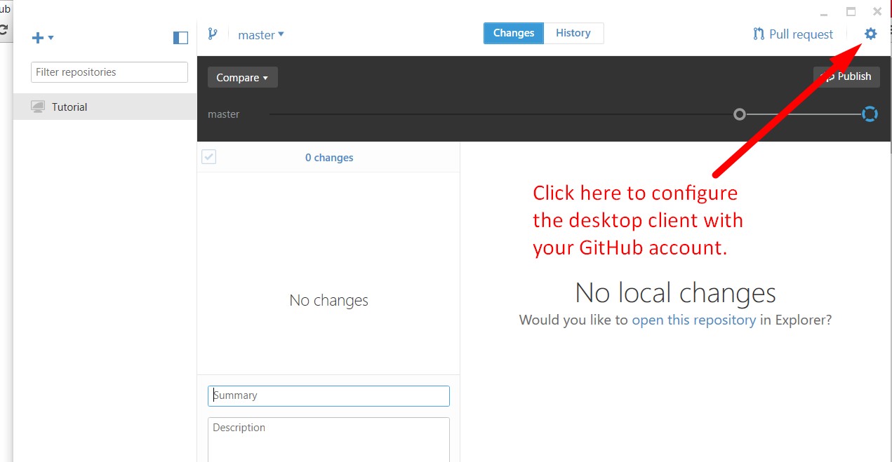This screenshot has width=892, height=462.
Task: Click the plus add repository icon
Action: (39, 37)
